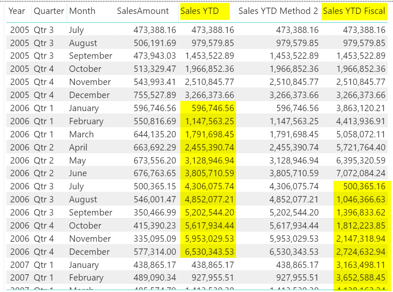Image resolution: width=393 pixels, height=292 pixels.
Task: Click the May month label in the 2006 rows
Action: [76, 160]
